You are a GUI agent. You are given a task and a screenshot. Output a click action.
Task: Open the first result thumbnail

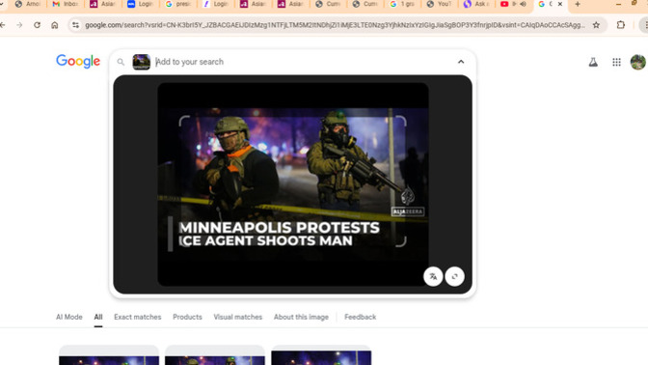tap(109, 355)
